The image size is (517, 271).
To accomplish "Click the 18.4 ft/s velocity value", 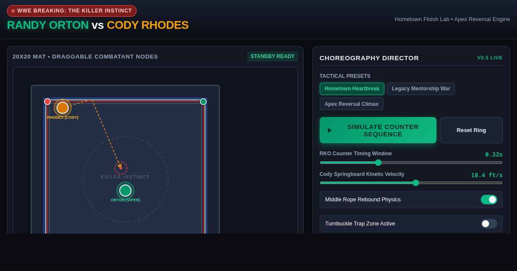I will coord(487,175).
